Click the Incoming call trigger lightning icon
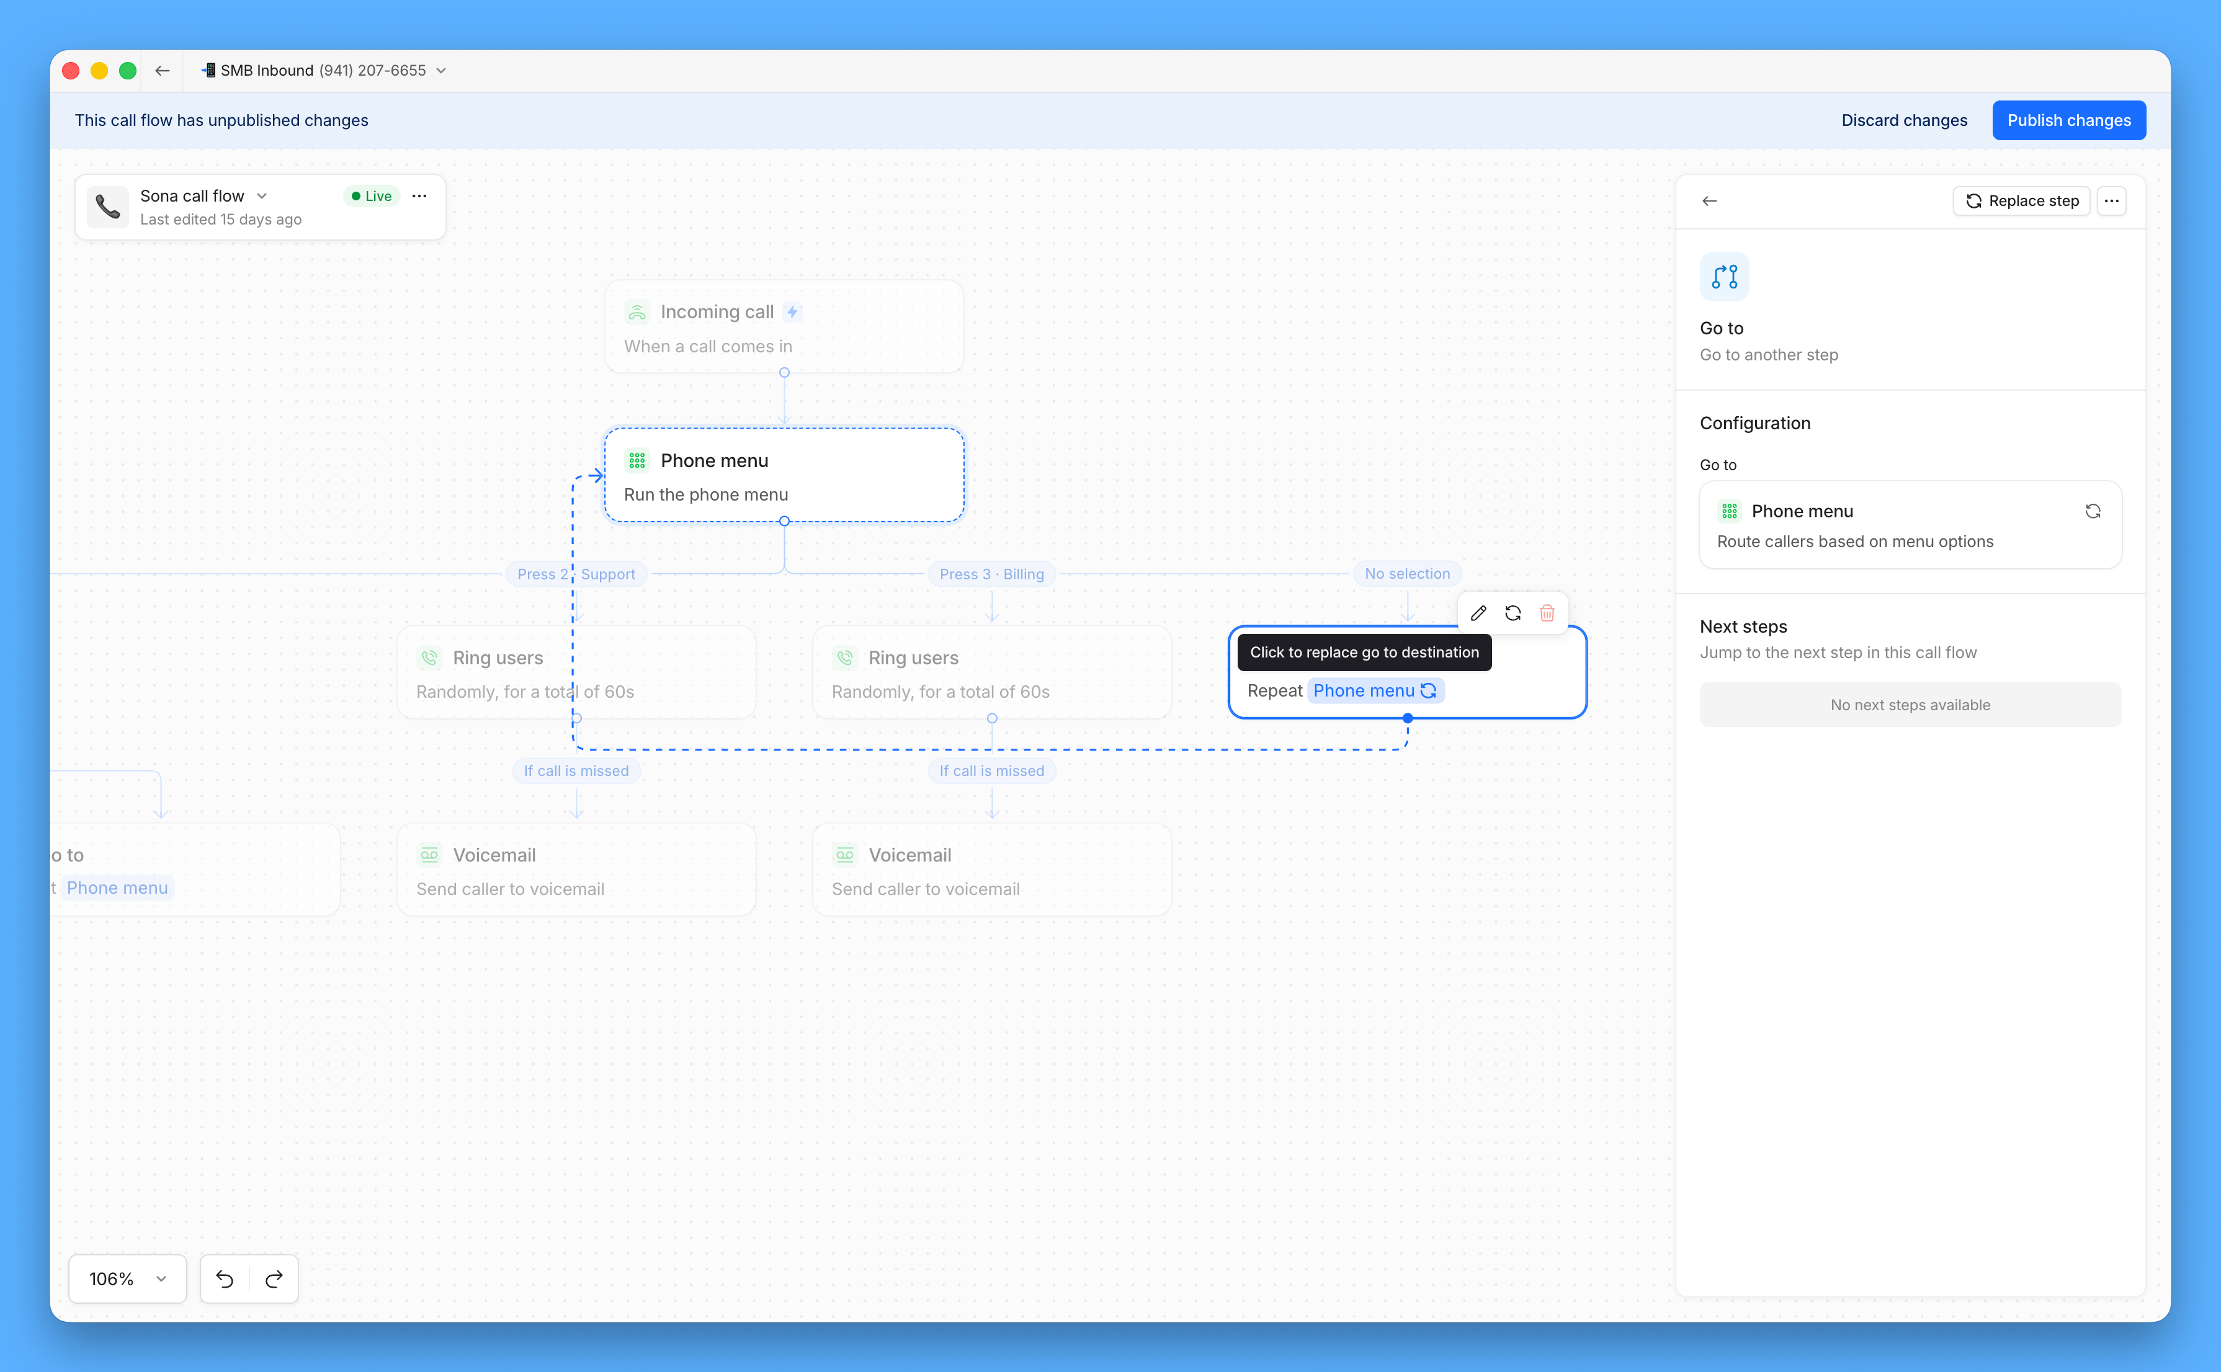This screenshot has height=1372, width=2221. click(792, 312)
